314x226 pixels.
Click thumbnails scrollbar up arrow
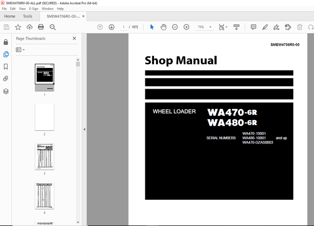[78, 60]
